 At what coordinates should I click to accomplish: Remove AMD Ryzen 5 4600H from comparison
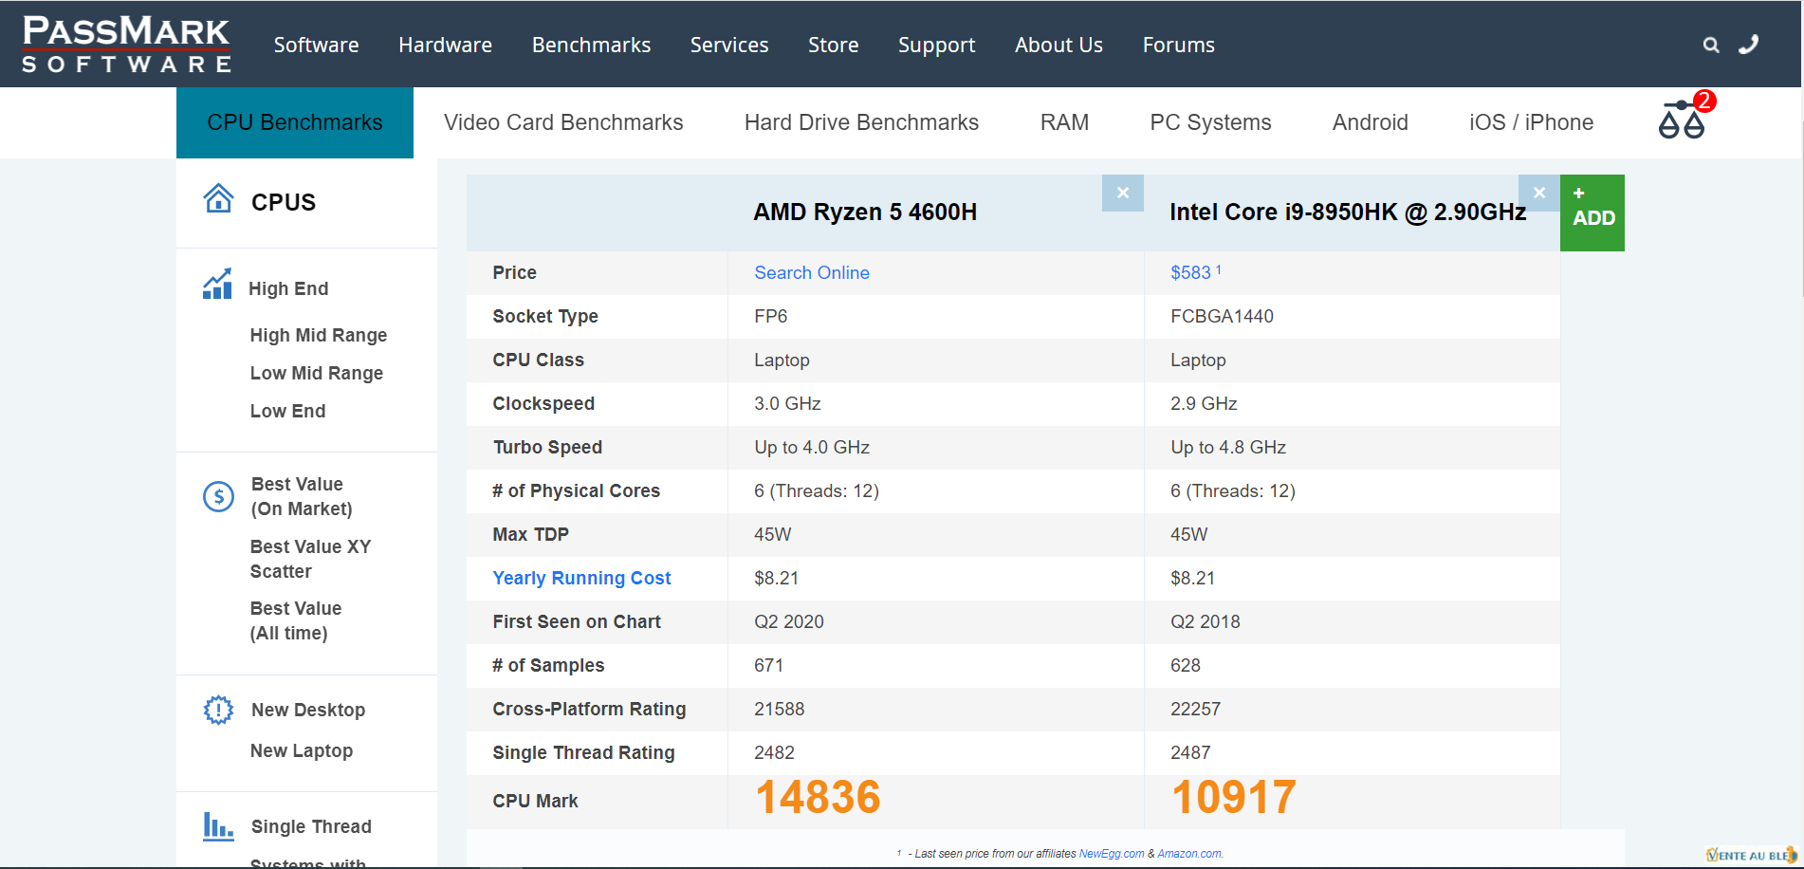point(1123,193)
